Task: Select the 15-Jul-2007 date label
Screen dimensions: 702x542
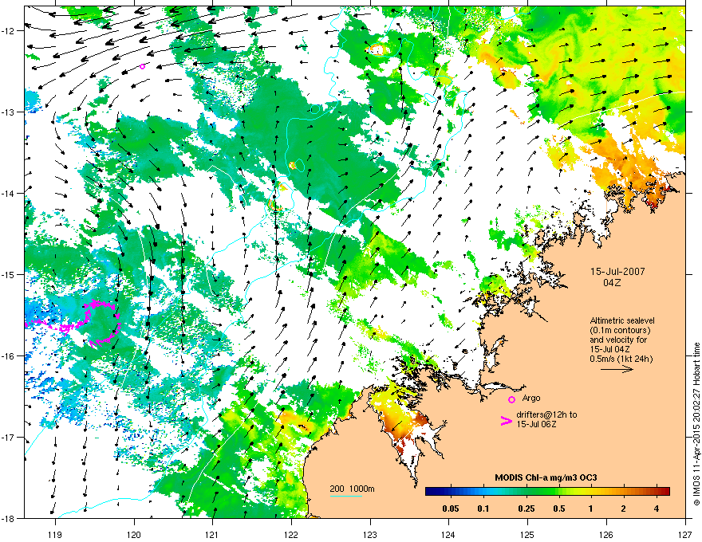Action: (617, 272)
